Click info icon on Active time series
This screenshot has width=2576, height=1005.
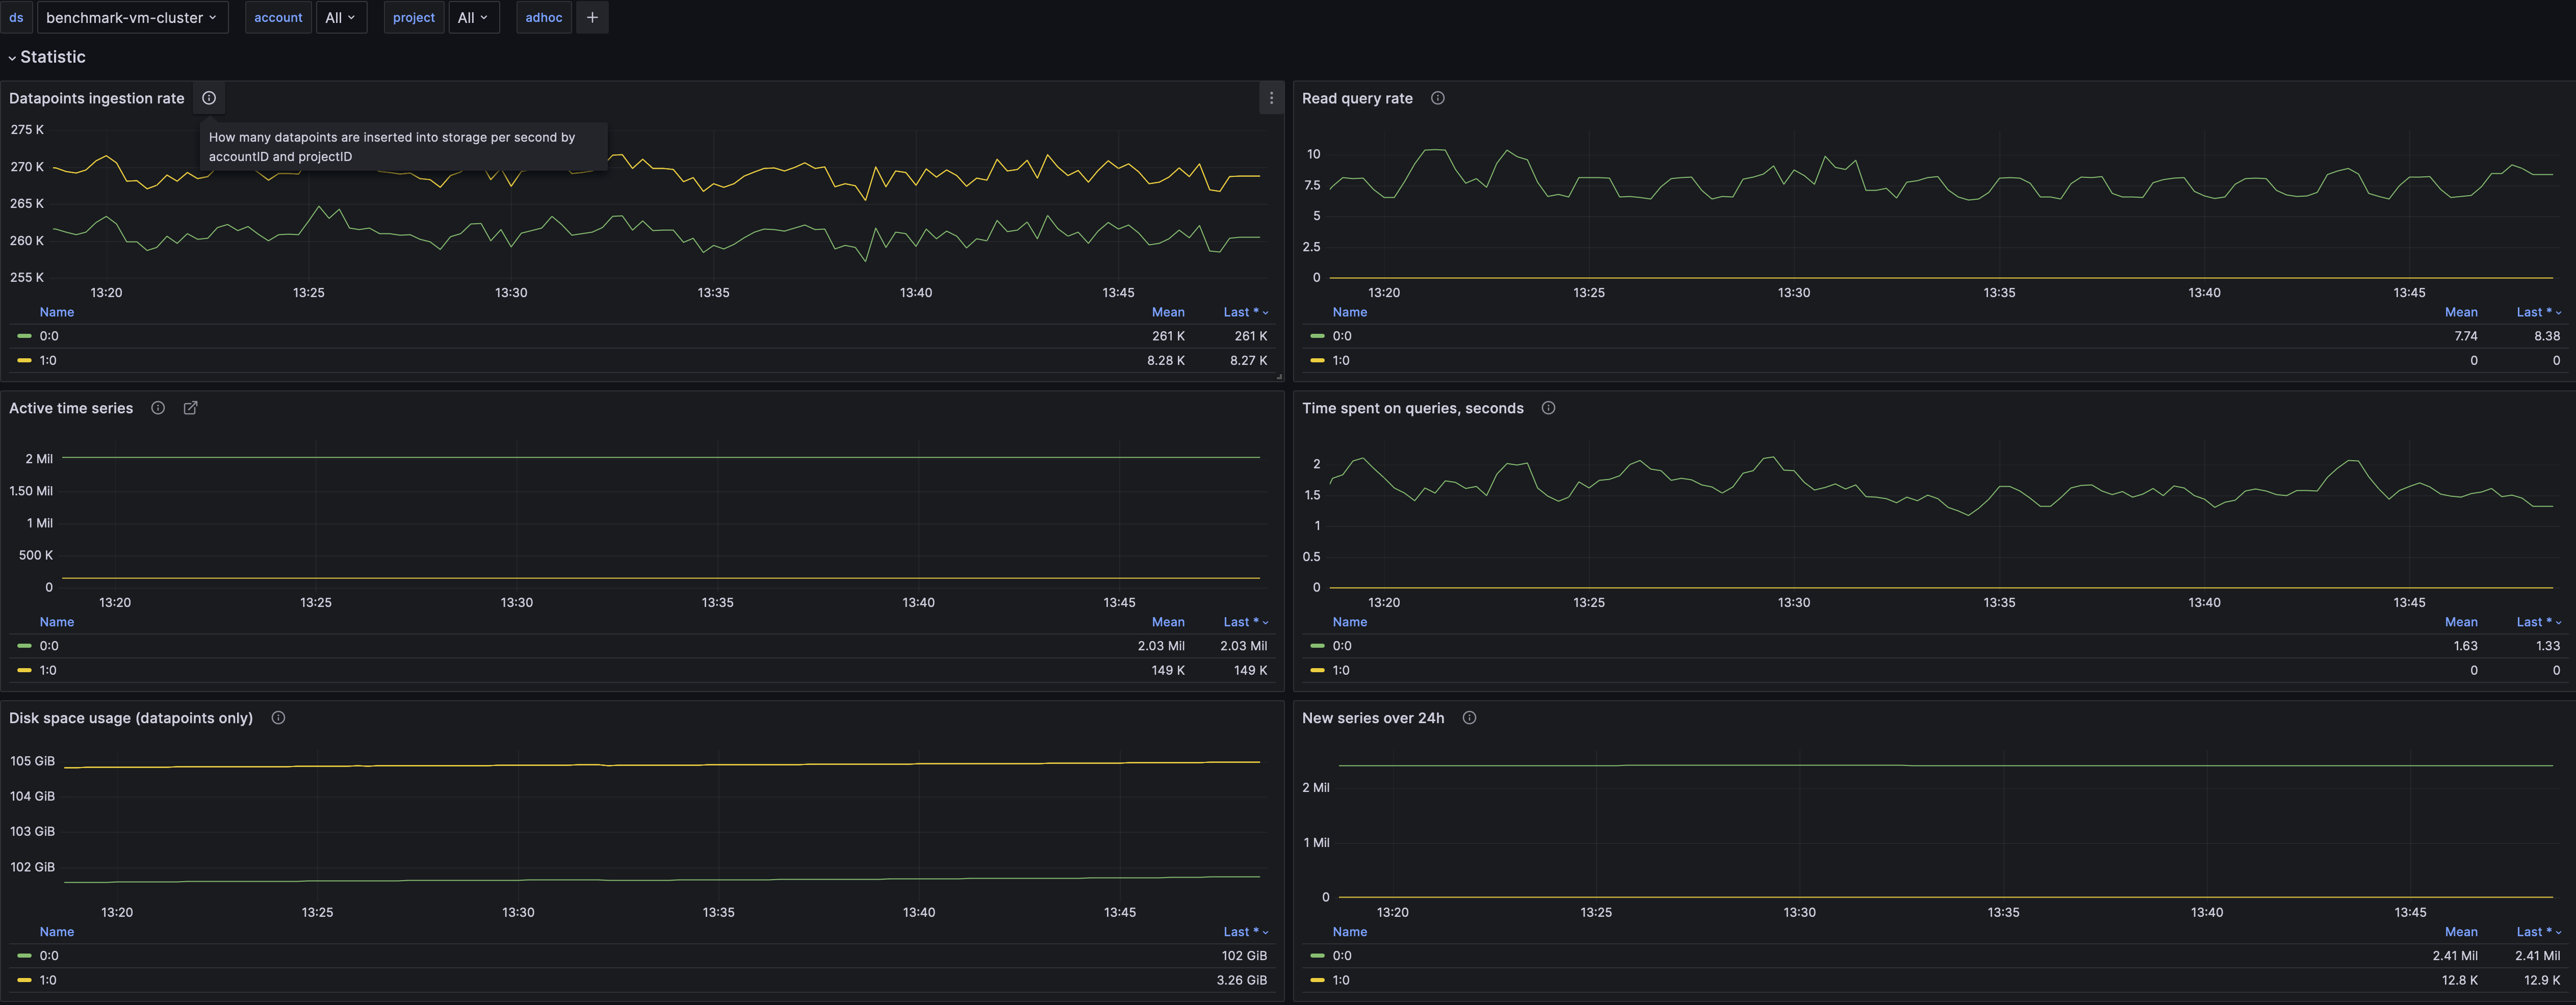(158, 408)
